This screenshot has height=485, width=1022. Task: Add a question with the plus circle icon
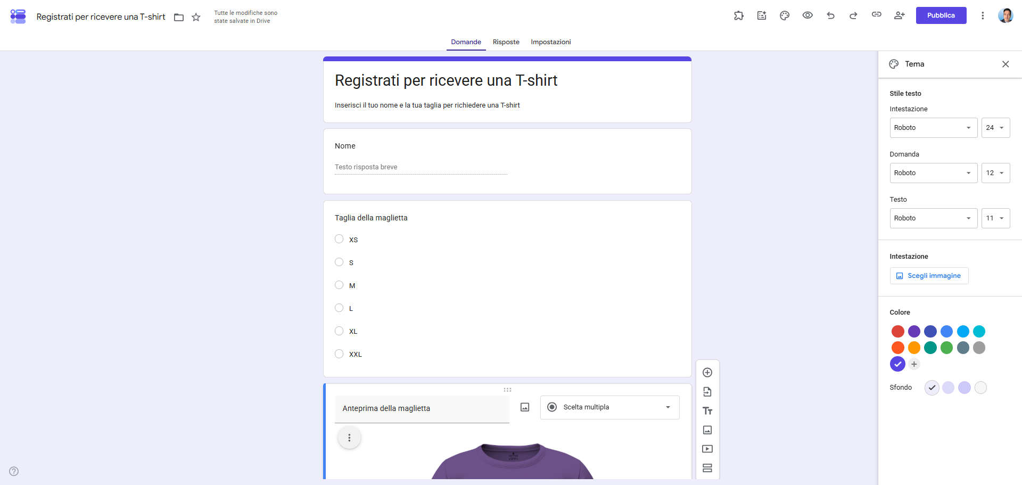(x=707, y=373)
